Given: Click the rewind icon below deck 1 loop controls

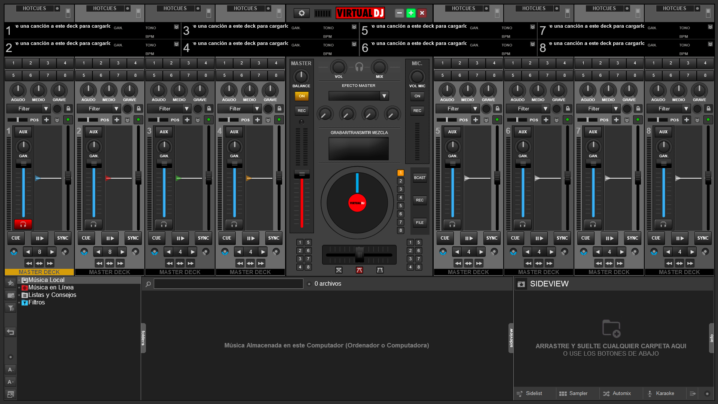Looking at the screenshot, I should (x=29, y=263).
